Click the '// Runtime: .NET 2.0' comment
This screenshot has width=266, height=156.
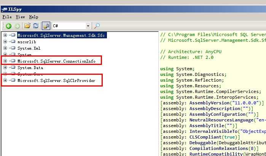(187, 57)
